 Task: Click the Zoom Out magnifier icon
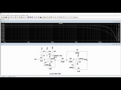tap(19, 17)
